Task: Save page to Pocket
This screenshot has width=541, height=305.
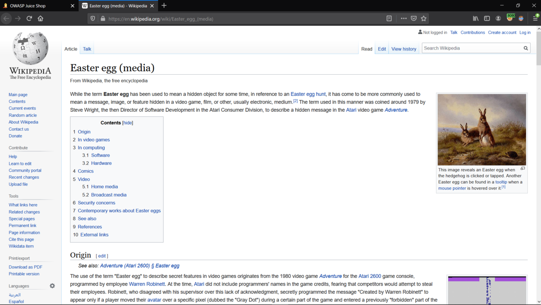Action: 413,18
